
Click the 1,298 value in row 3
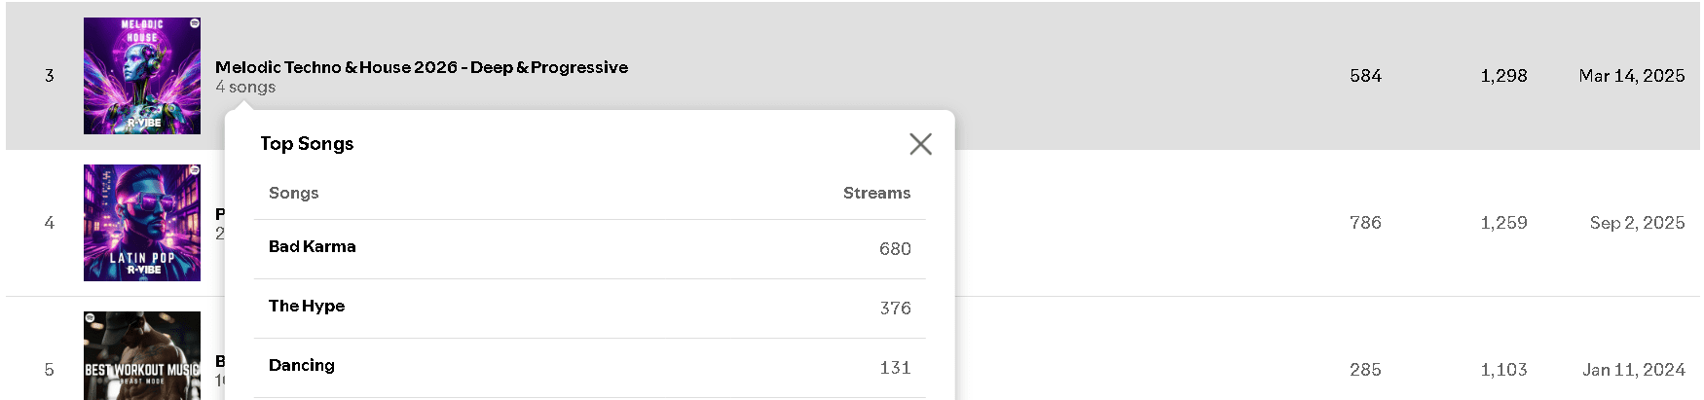click(x=1503, y=76)
